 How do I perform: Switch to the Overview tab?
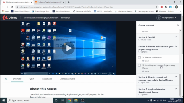coord(17,79)
